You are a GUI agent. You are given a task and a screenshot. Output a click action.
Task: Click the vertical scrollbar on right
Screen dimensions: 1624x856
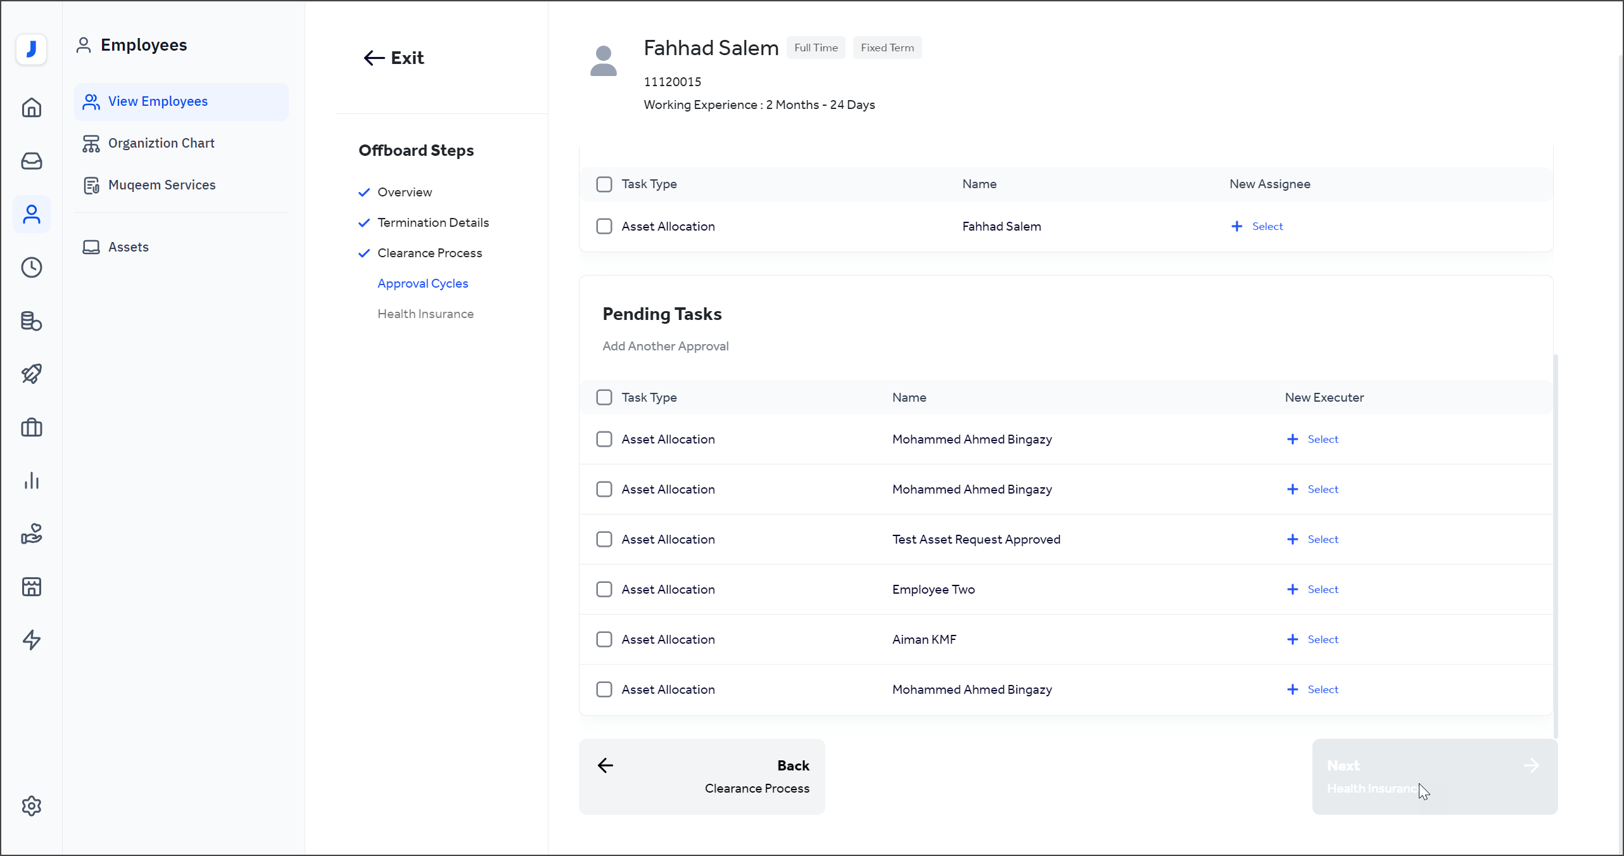[x=1556, y=545]
